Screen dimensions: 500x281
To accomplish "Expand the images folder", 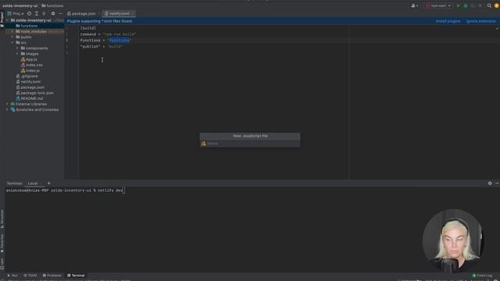I will pos(17,54).
